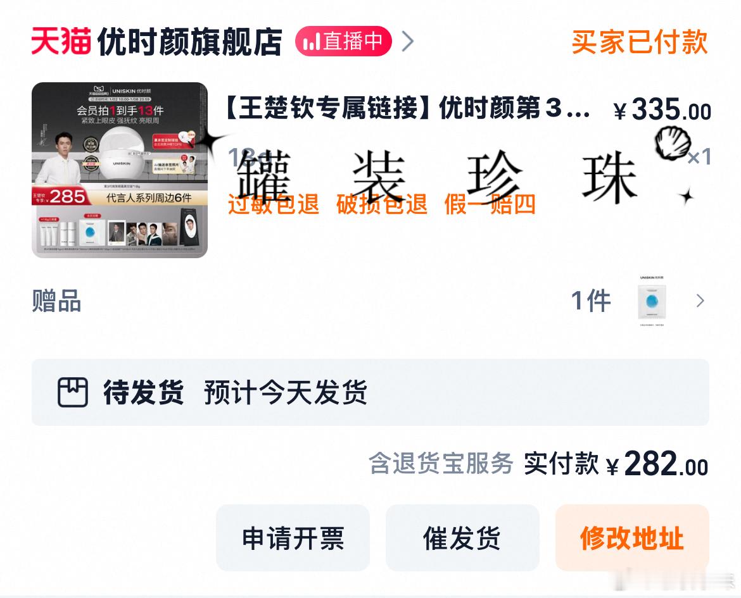This screenshot has height=598, width=741.
Task: Click the 修改地址 button
Action: 632,538
